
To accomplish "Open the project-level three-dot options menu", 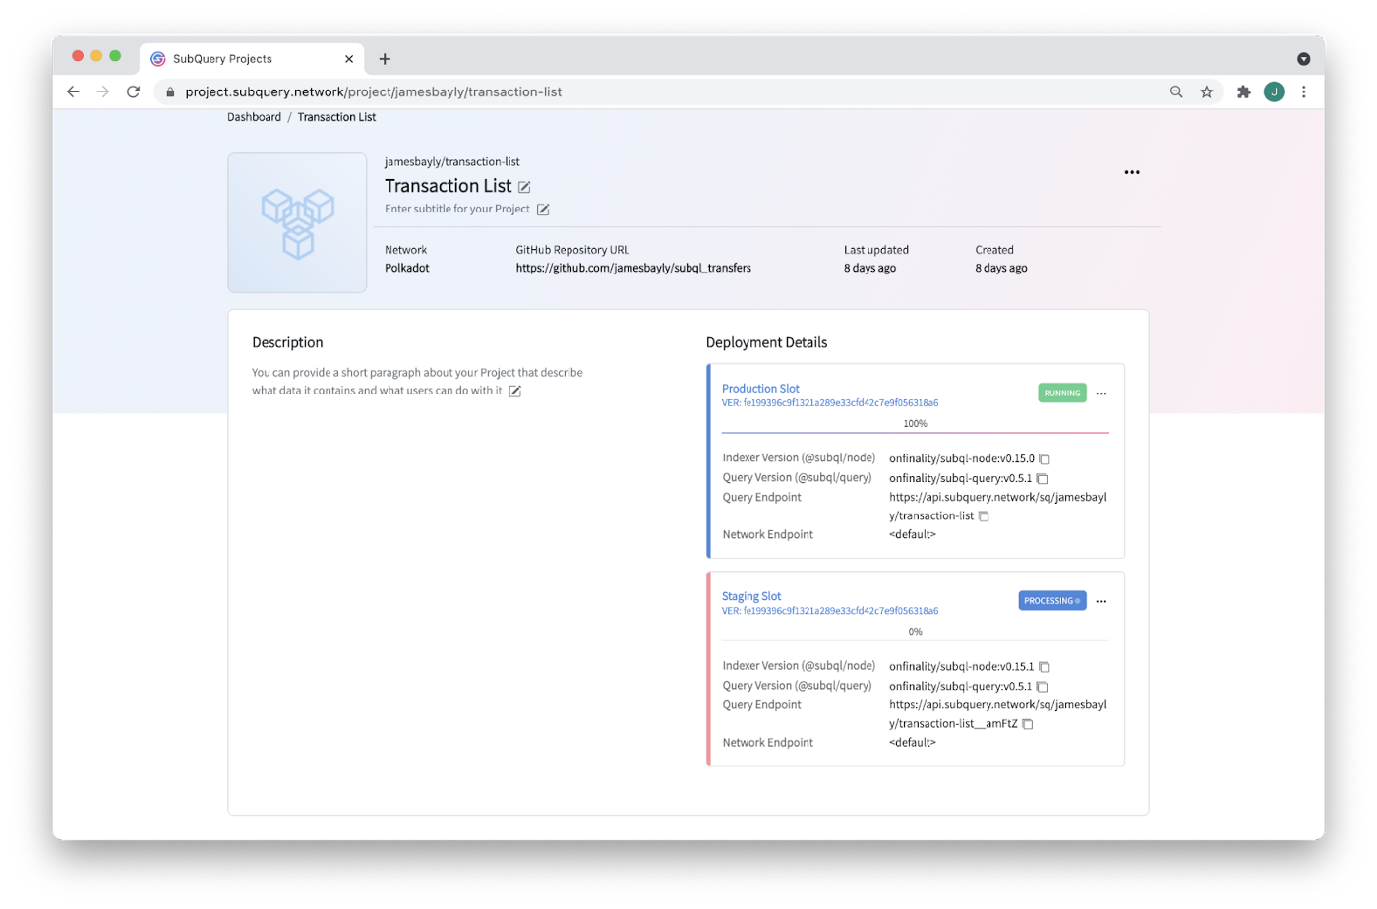I will tap(1132, 172).
